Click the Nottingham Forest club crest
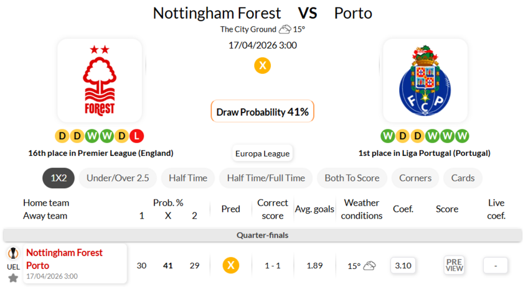The image size is (523, 287). tap(100, 81)
